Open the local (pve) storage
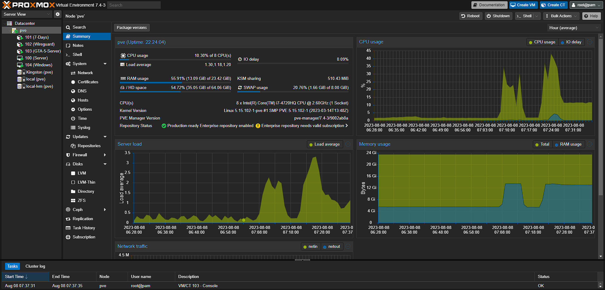This screenshot has height=290, width=605. tap(36, 79)
